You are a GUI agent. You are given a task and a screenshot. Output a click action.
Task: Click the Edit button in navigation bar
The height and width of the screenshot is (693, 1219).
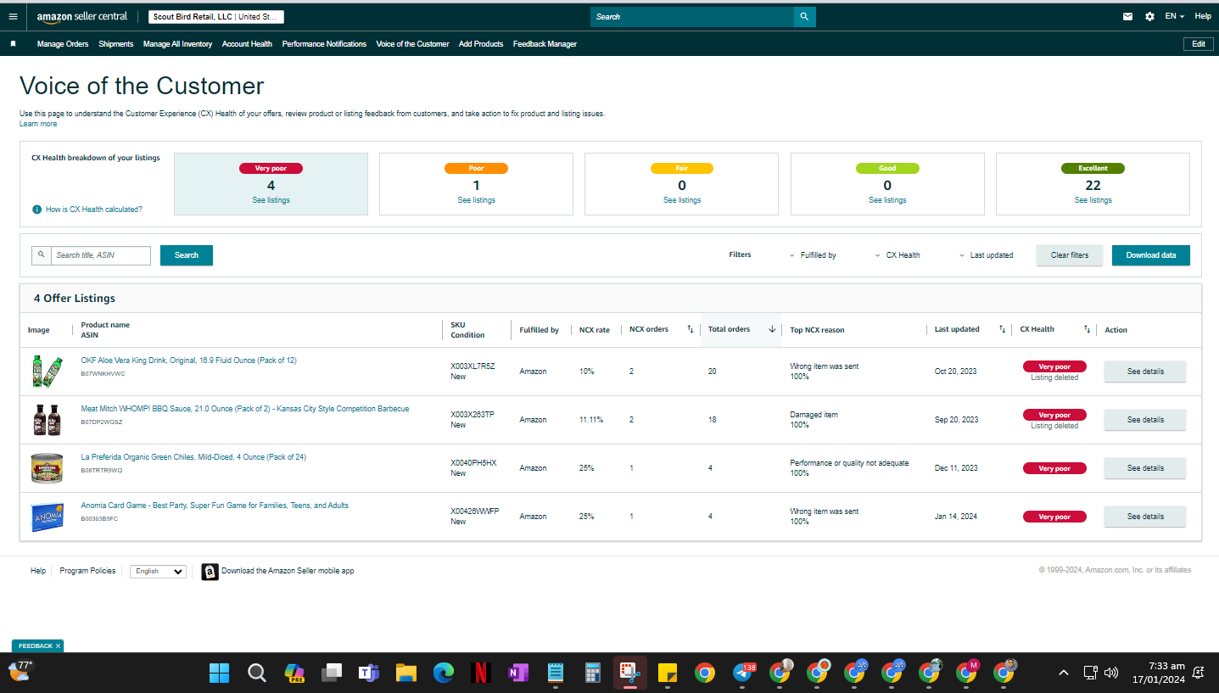(1198, 44)
